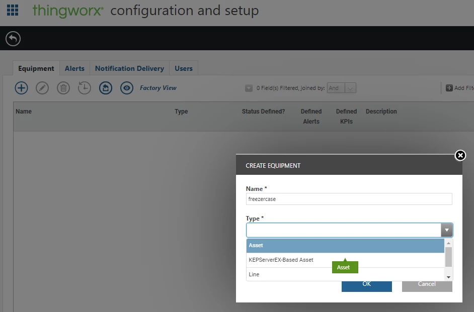The width and height of the screenshot is (474, 312).
Task: Select KEPServerEX-Based Asset option
Action: tap(345, 260)
